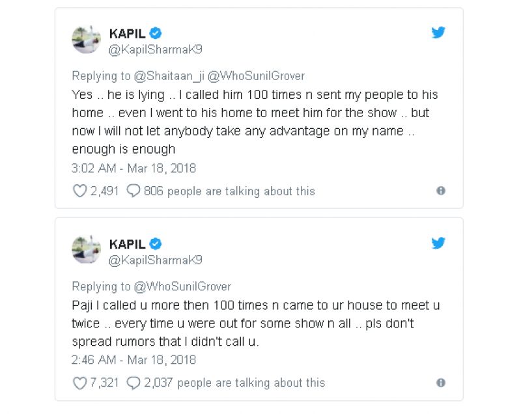Like the tweet with 7,321 likes
Screen dimensions: 521x414
pos(79,382)
